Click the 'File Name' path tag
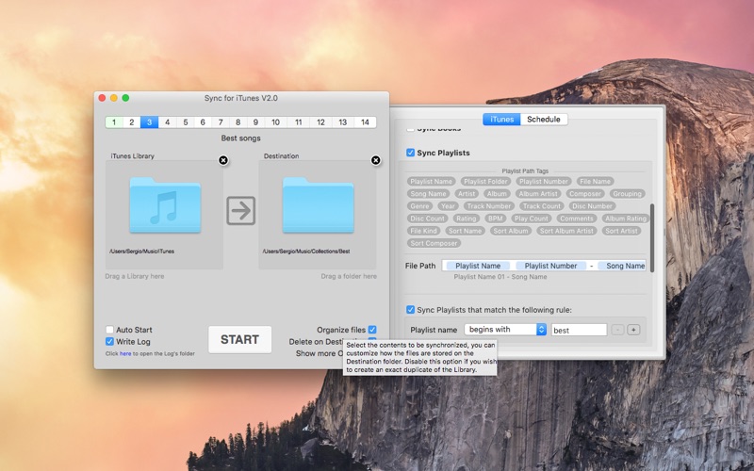The height and width of the screenshot is (471, 754). [x=595, y=182]
